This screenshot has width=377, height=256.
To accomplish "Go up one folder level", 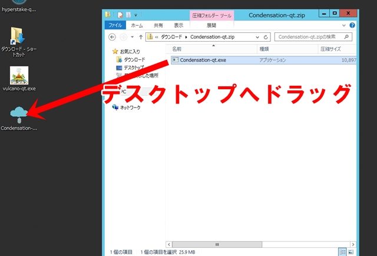I will click(141, 37).
